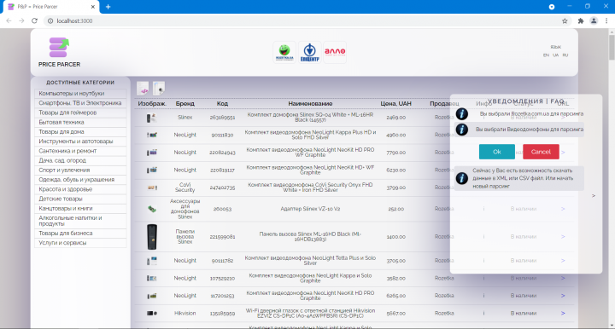Select category Красота и здоровье
The image size is (615, 329).
coord(80,189)
